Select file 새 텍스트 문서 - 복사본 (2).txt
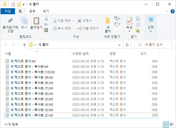176x128 pixels. click(x=81, y=115)
